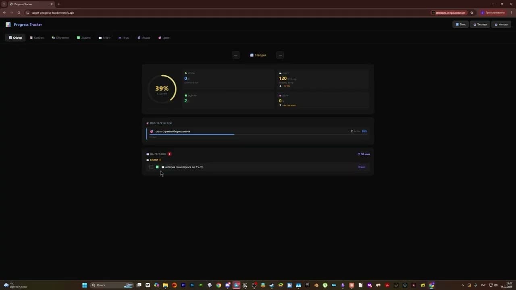Screen dimensions: 516x290
Task: Click the browser address bar
Action: point(52,12)
